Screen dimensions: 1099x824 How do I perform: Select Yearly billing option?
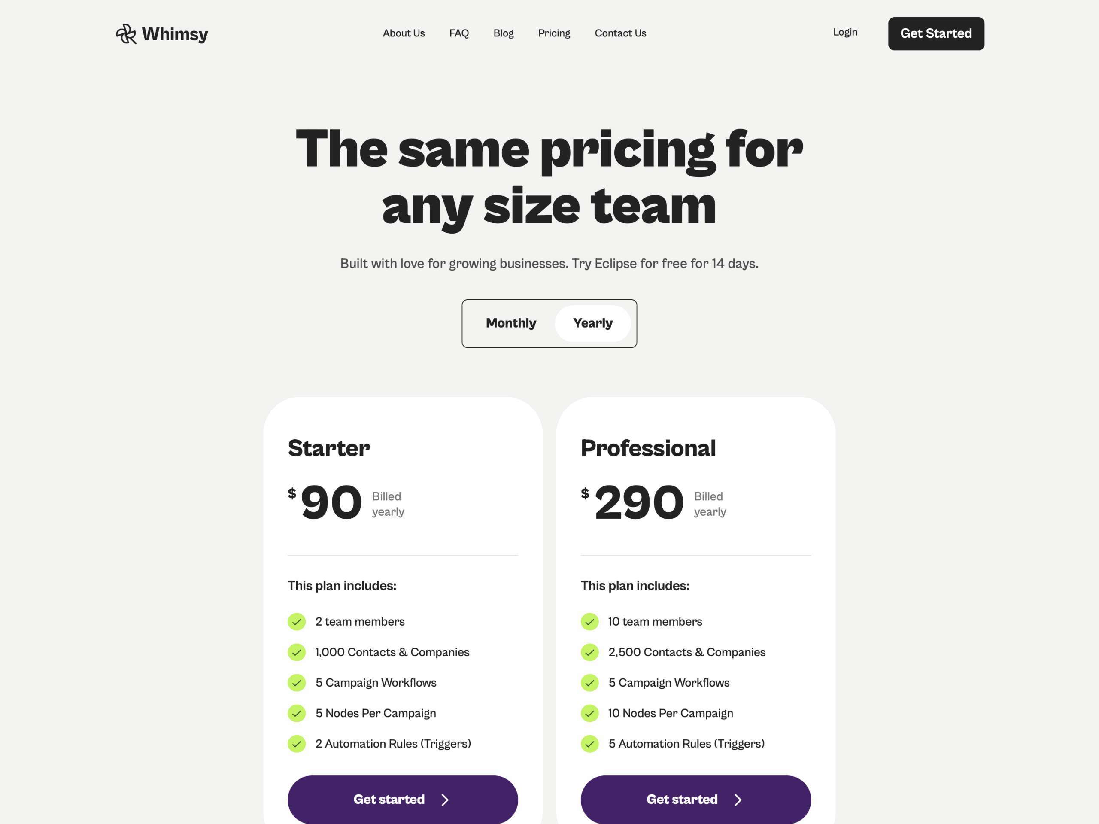(593, 323)
